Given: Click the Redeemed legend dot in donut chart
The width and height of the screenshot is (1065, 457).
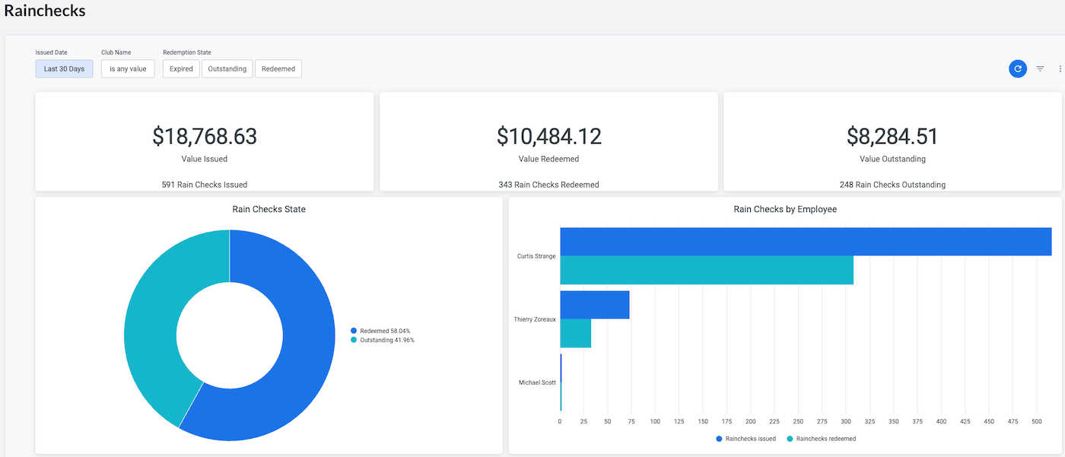Looking at the screenshot, I should (x=354, y=331).
